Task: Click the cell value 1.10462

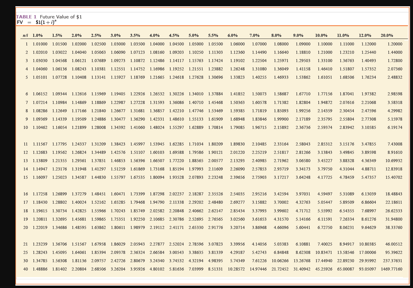Action: point(40,127)
